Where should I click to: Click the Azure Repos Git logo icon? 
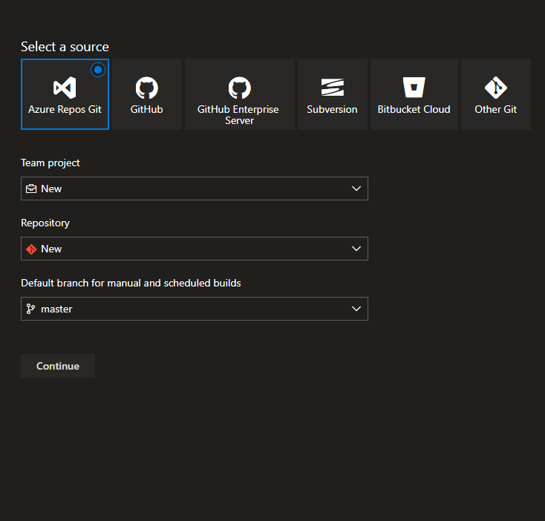(x=65, y=88)
